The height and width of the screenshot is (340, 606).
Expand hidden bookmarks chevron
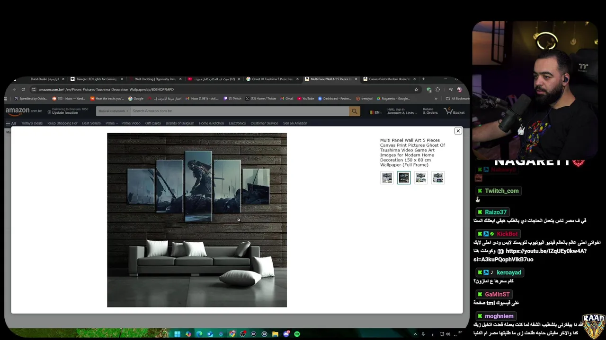click(435, 99)
